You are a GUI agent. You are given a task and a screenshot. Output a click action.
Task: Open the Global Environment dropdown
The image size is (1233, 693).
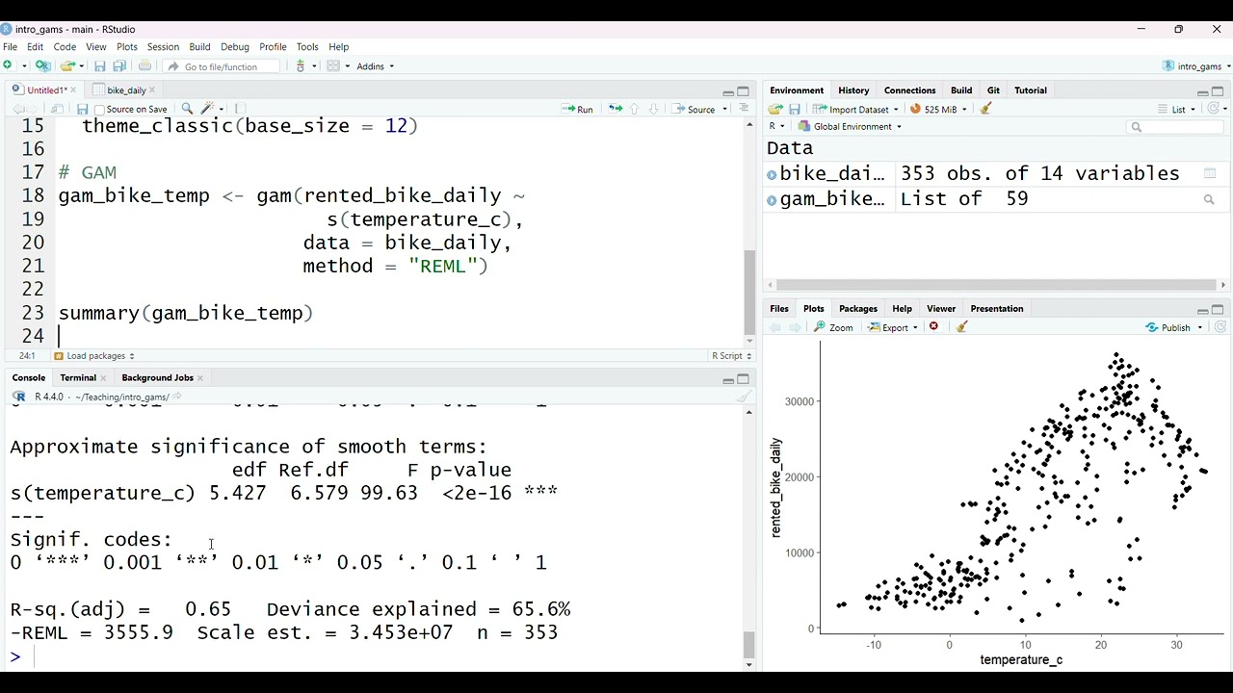(x=851, y=127)
